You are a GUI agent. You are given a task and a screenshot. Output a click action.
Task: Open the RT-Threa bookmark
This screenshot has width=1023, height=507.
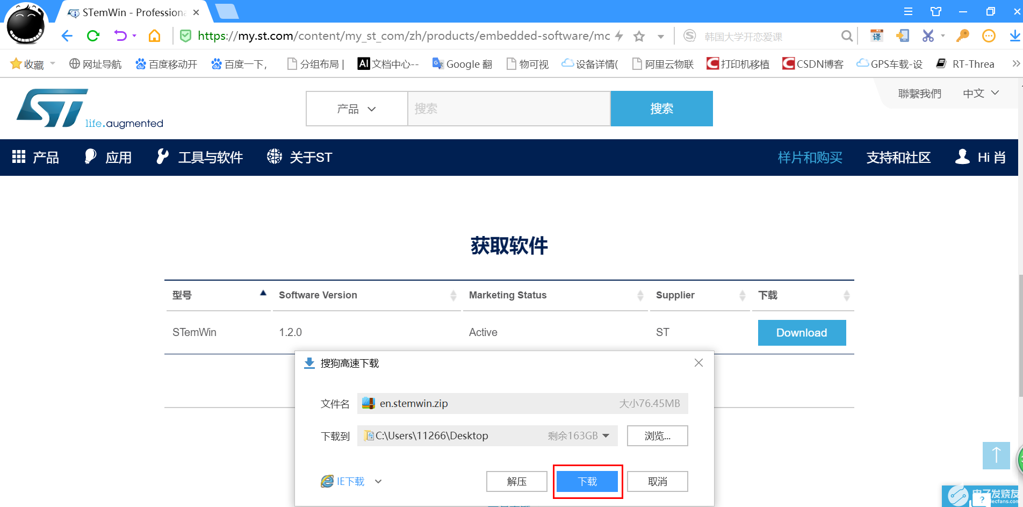click(x=965, y=64)
